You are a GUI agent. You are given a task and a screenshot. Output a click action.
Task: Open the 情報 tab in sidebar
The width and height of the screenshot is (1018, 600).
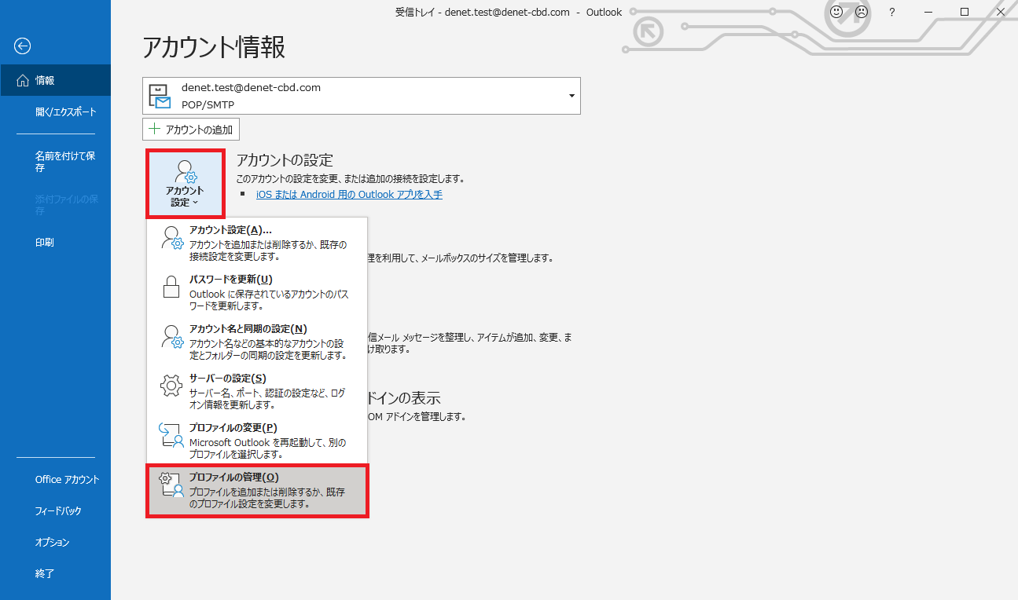pyautogui.click(x=55, y=80)
